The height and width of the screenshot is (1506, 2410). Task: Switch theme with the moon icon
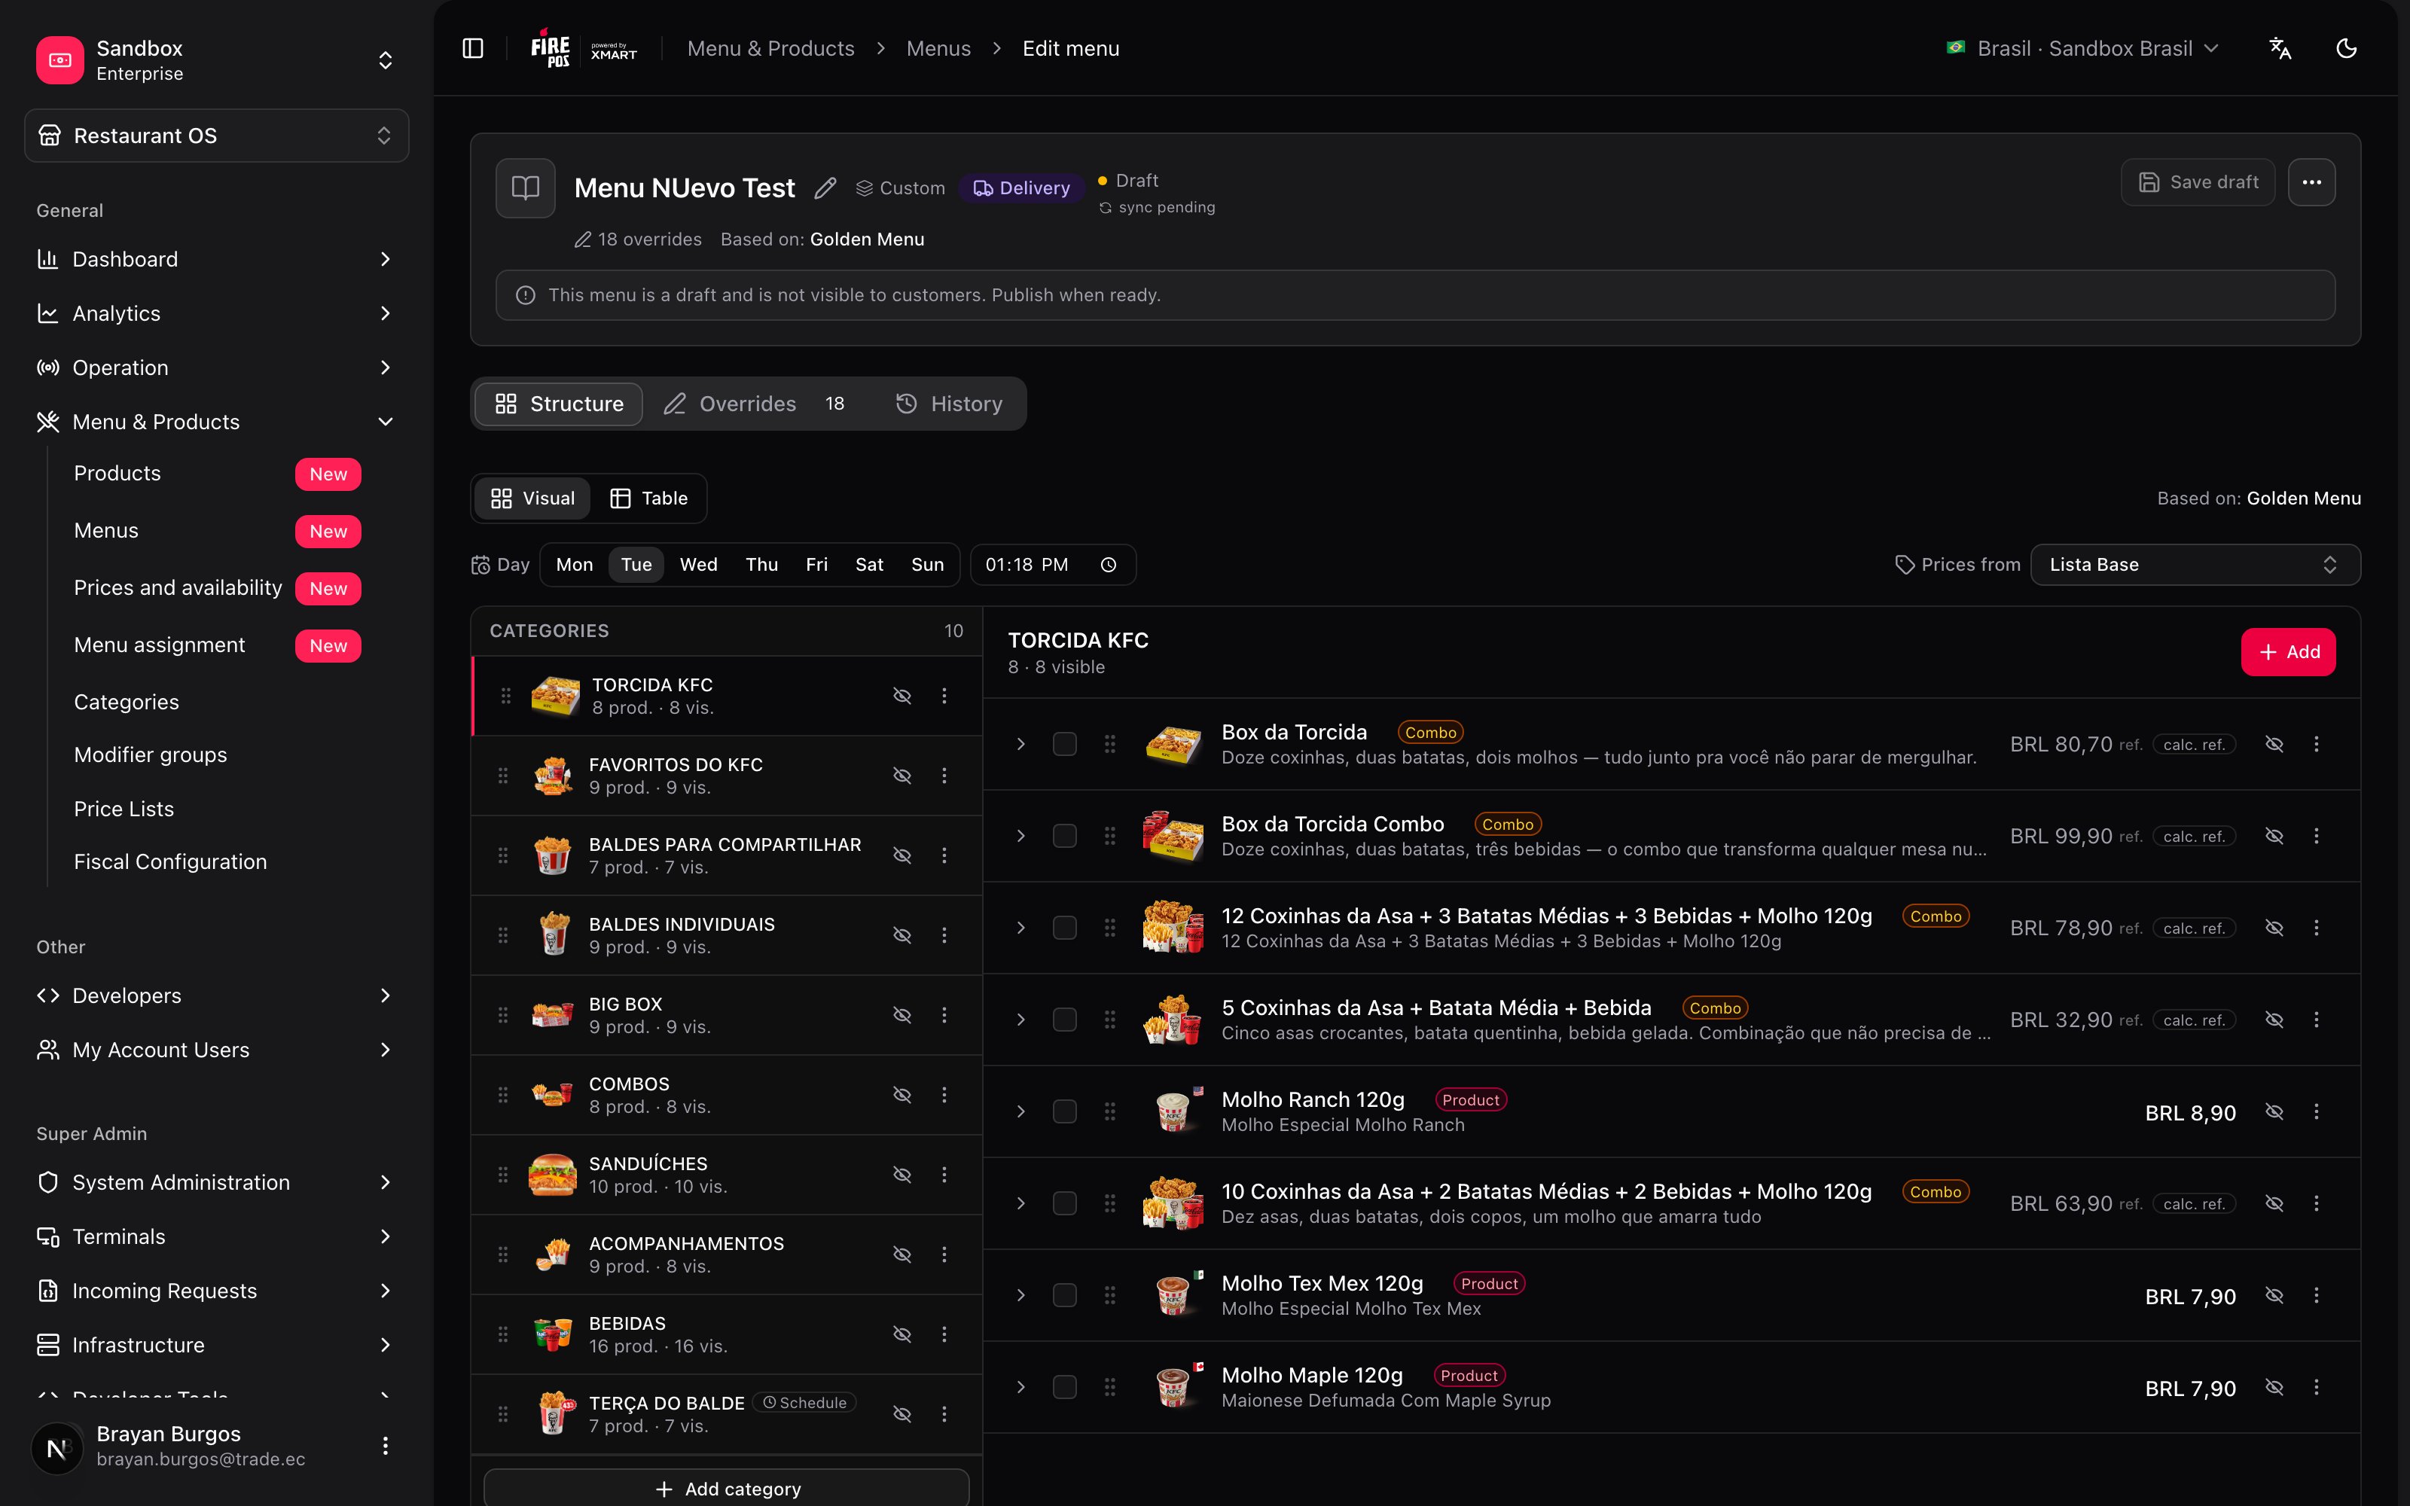[x=2346, y=47]
